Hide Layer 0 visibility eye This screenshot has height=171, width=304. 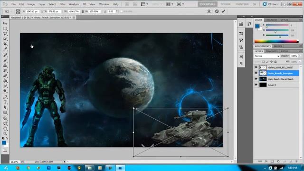(x=256, y=85)
